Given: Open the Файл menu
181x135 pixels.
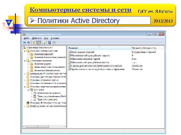Looking at the screenshot, I should tap(26, 38).
